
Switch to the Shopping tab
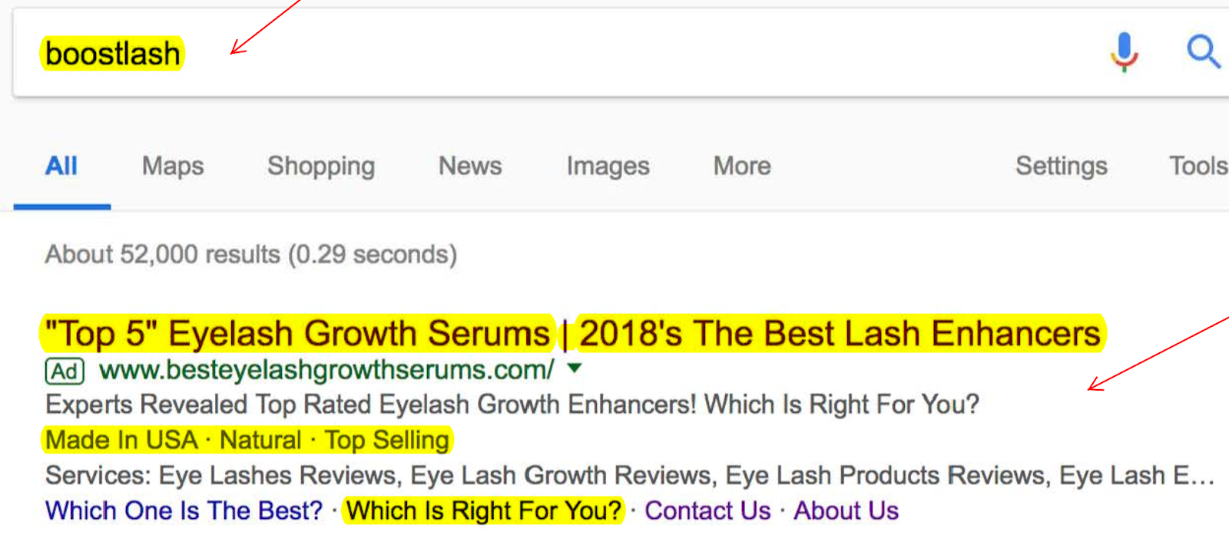[x=321, y=166]
